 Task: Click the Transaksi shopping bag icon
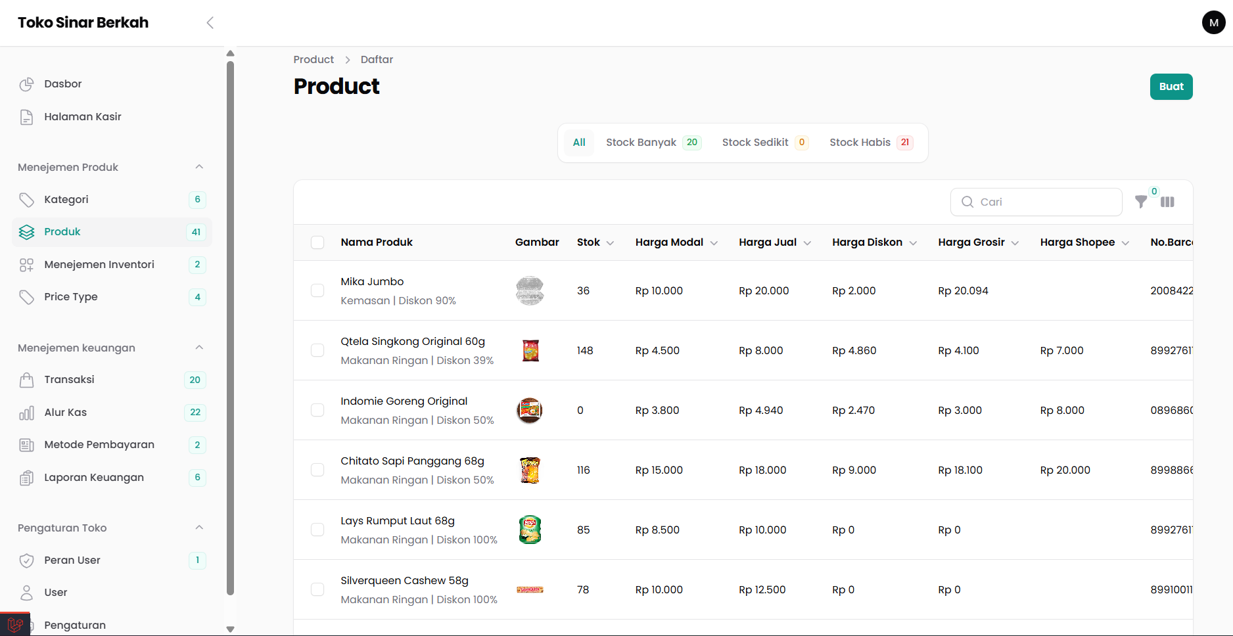point(26,380)
